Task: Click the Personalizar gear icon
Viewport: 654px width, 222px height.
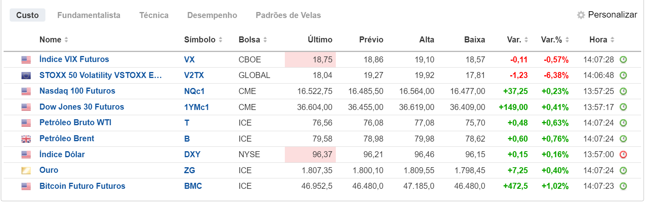Action: tap(581, 15)
